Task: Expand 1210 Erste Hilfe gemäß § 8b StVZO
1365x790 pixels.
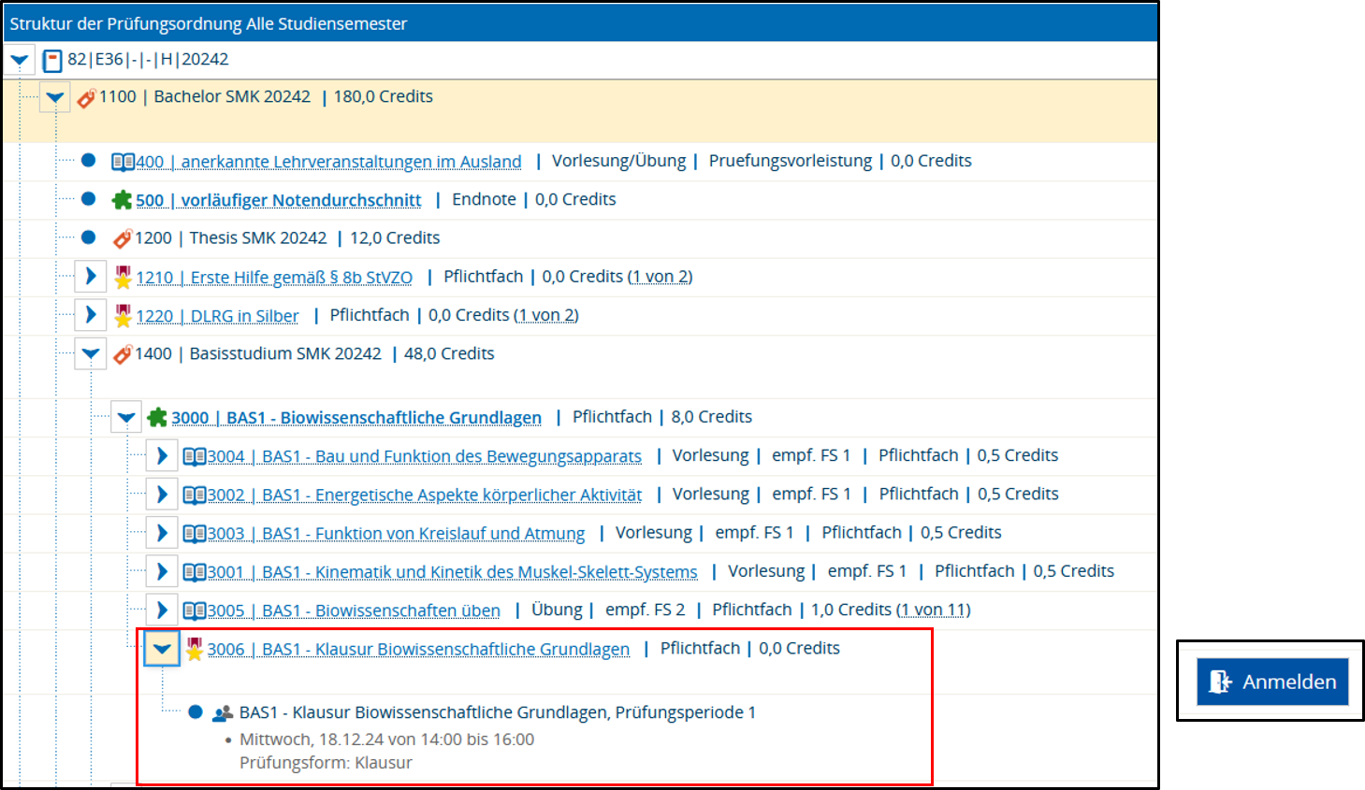Action: coord(91,277)
